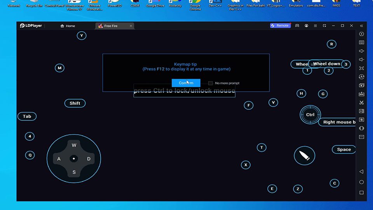Switch to the Home tab
Screen dimensions: 373x210
pos(68,26)
